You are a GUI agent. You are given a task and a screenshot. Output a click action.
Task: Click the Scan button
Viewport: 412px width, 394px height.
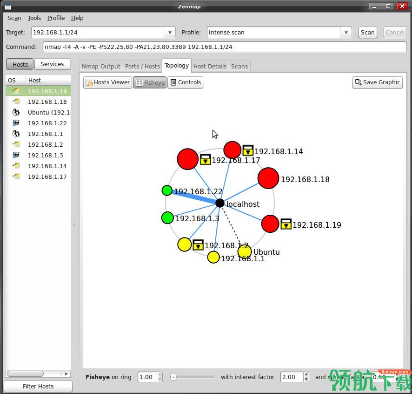368,33
